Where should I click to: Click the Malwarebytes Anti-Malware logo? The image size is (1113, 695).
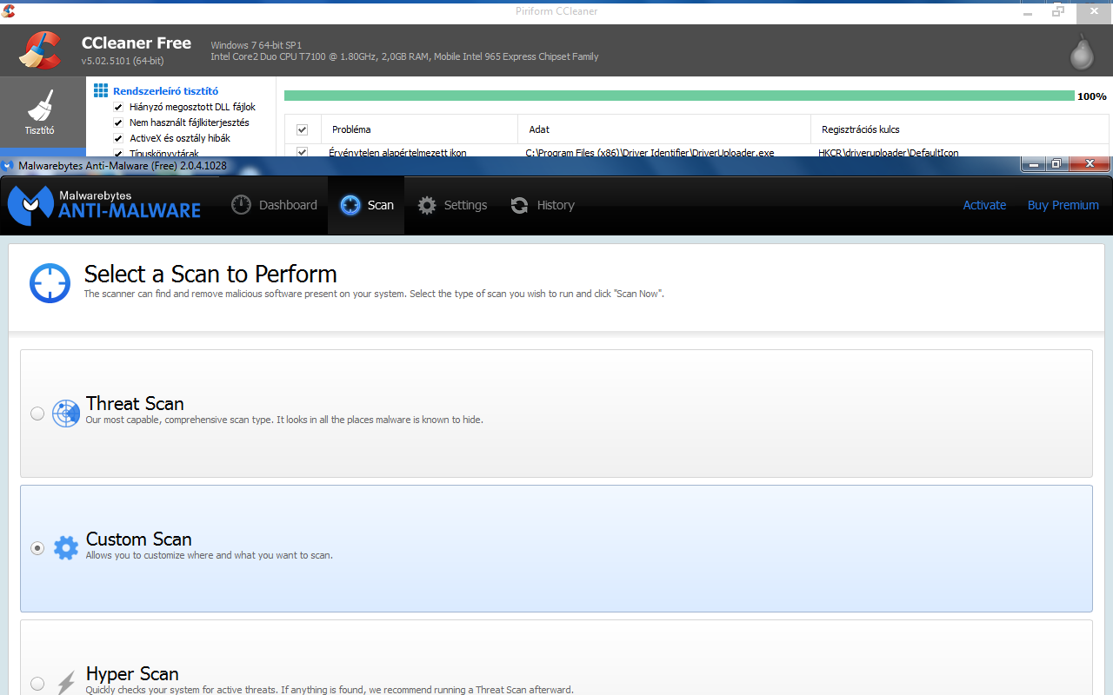click(x=104, y=205)
